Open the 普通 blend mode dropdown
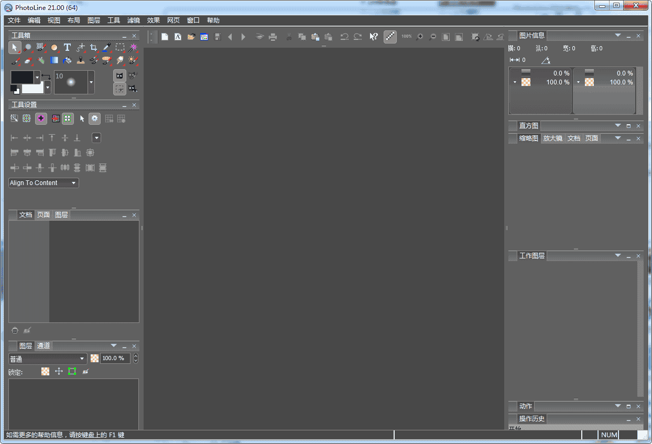The width and height of the screenshot is (652, 444). tap(48, 359)
